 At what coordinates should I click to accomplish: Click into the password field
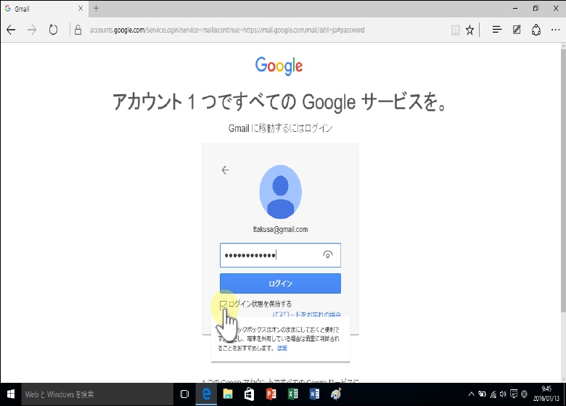(x=280, y=255)
